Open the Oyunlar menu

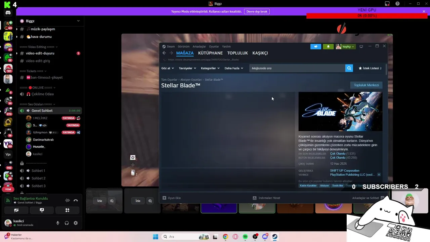[x=214, y=46]
